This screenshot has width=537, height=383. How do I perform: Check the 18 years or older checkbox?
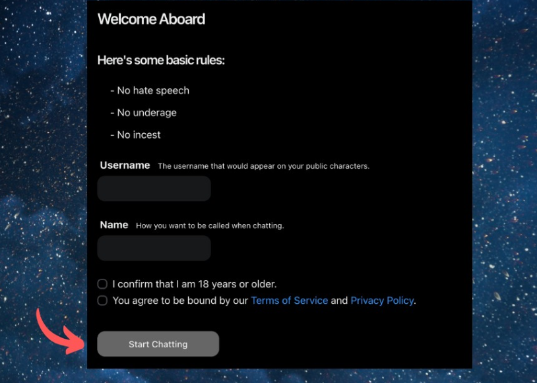(102, 284)
